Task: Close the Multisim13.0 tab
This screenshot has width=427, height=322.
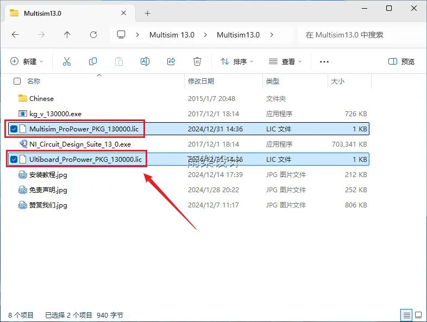Action: [x=124, y=13]
